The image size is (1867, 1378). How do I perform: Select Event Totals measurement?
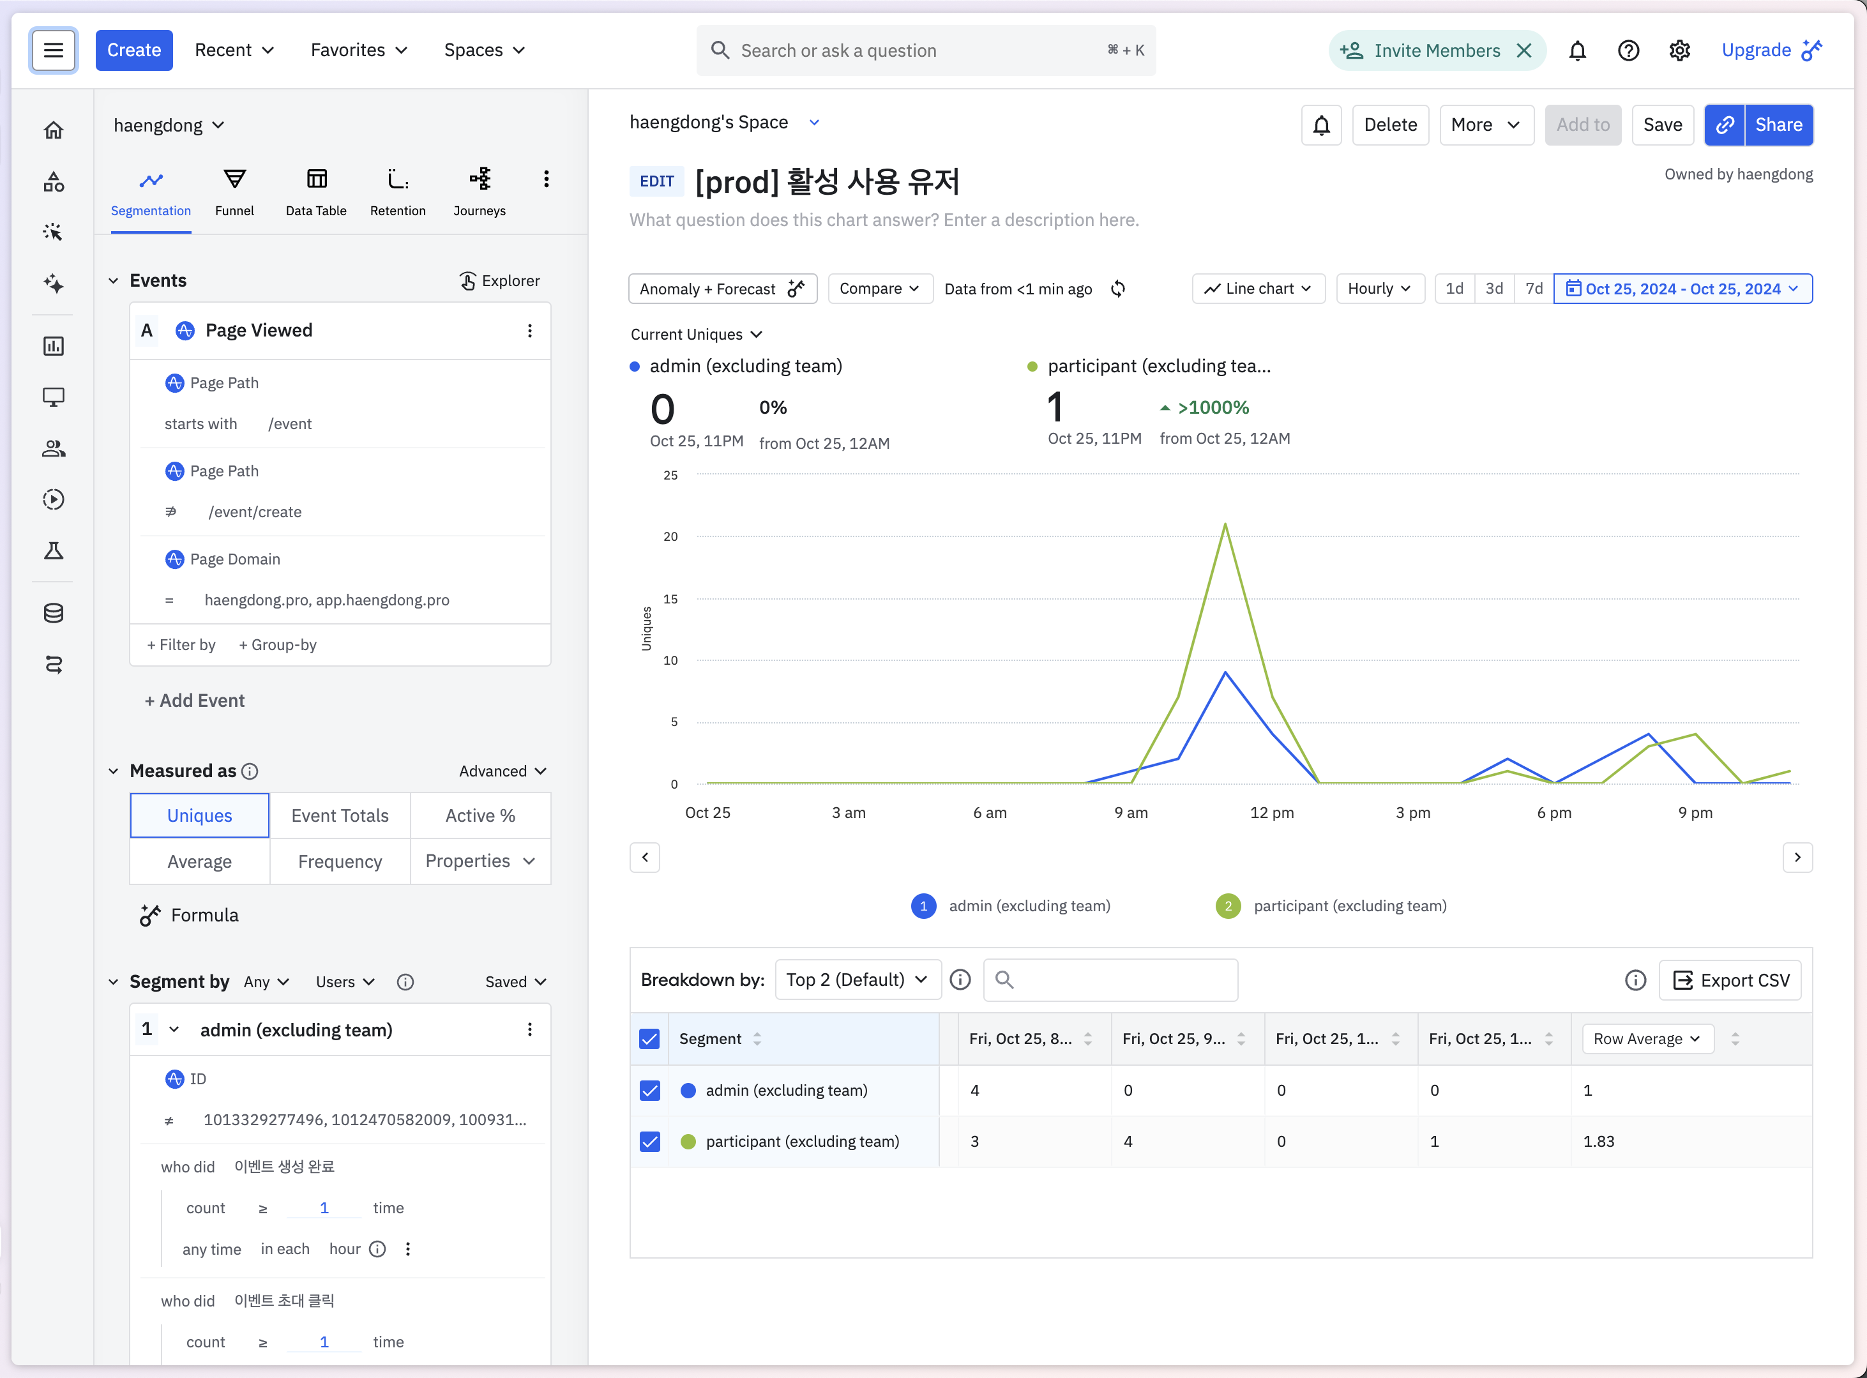(x=340, y=816)
